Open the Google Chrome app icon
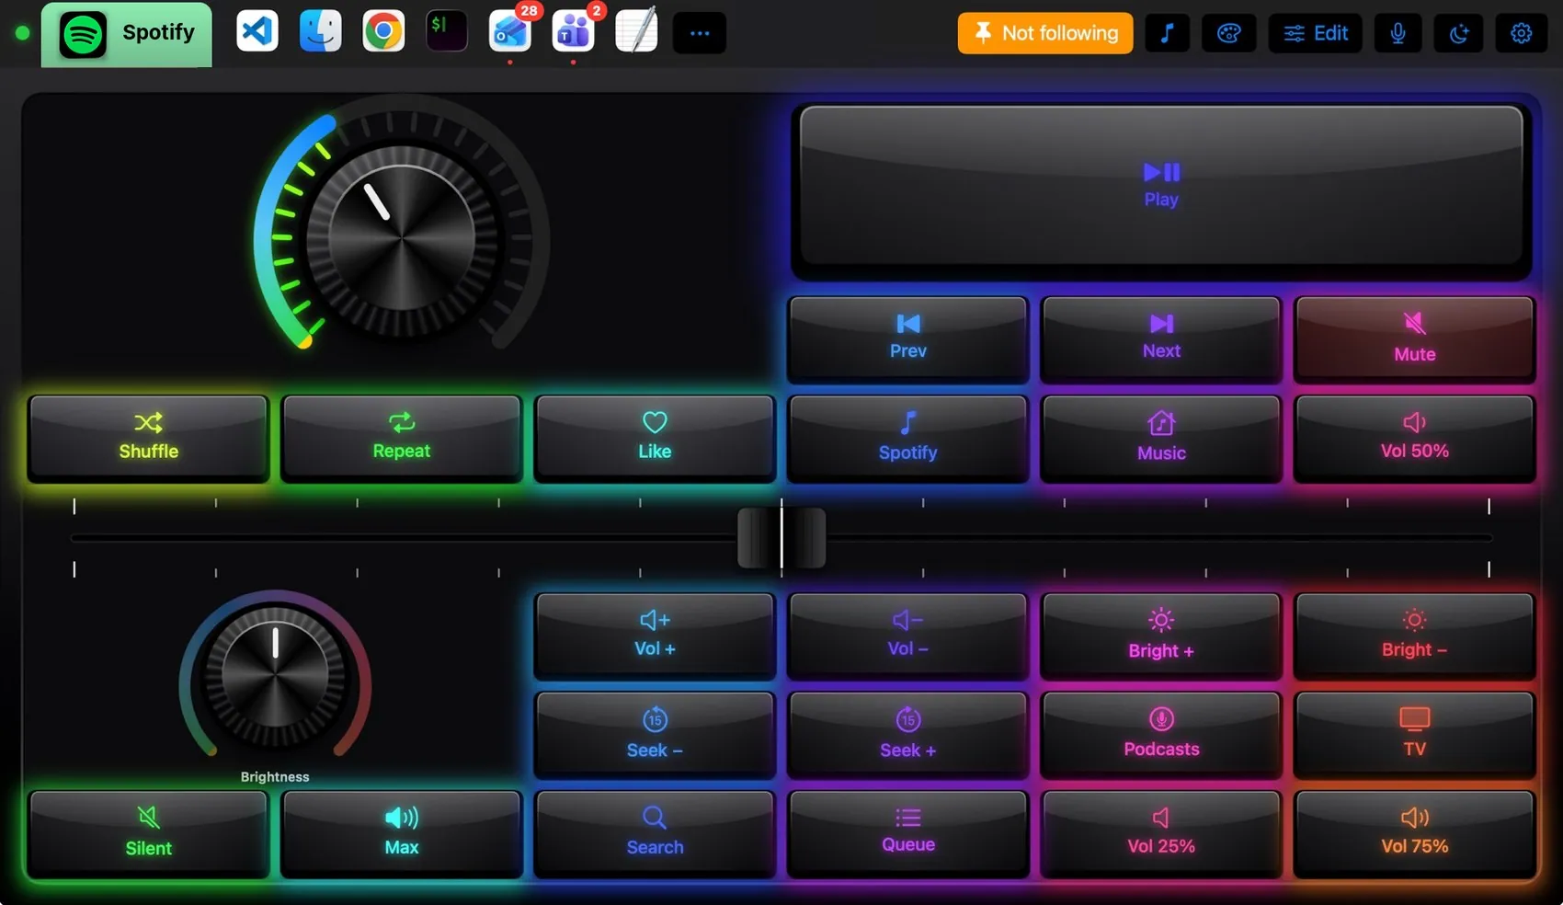The image size is (1563, 905). pos(383,32)
